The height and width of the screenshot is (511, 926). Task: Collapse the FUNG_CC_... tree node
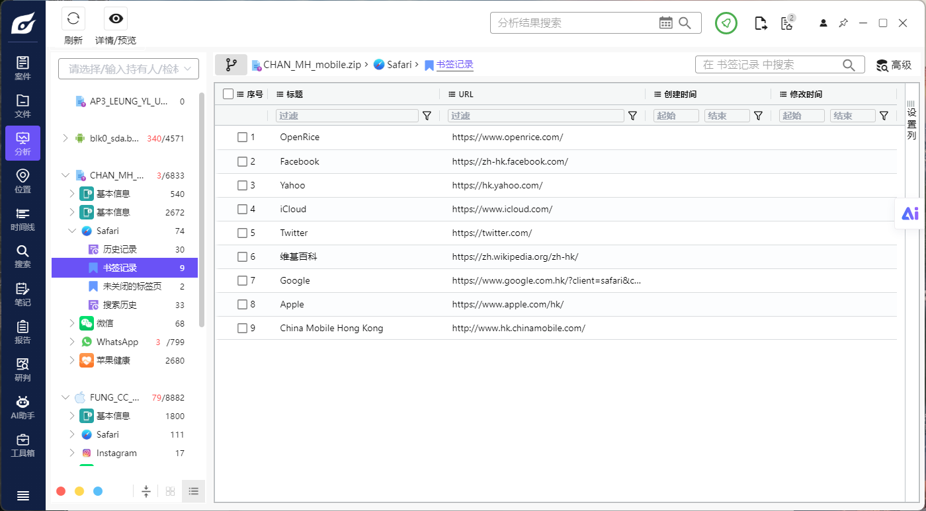click(x=65, y=397)
